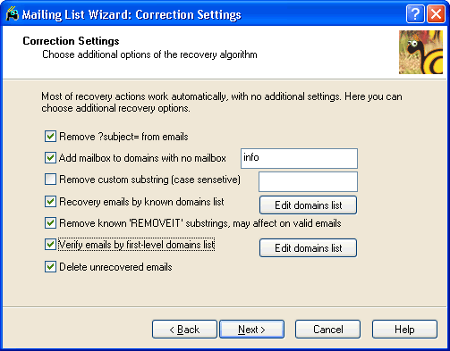This screenshot has width=450, height=351.
Task: Click the snail mascot image in header
Action: coord(420,52)
